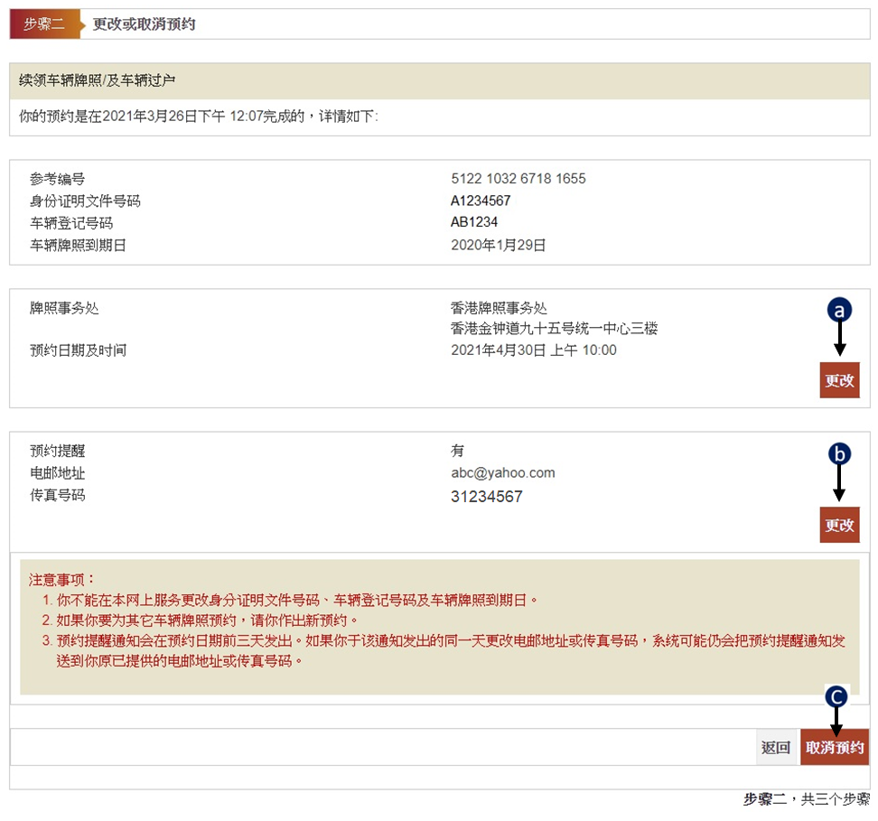The width and height of the screenshot is (878, 821).
Task: Click the circled letter a marker
Action: [x=839, y=310]
